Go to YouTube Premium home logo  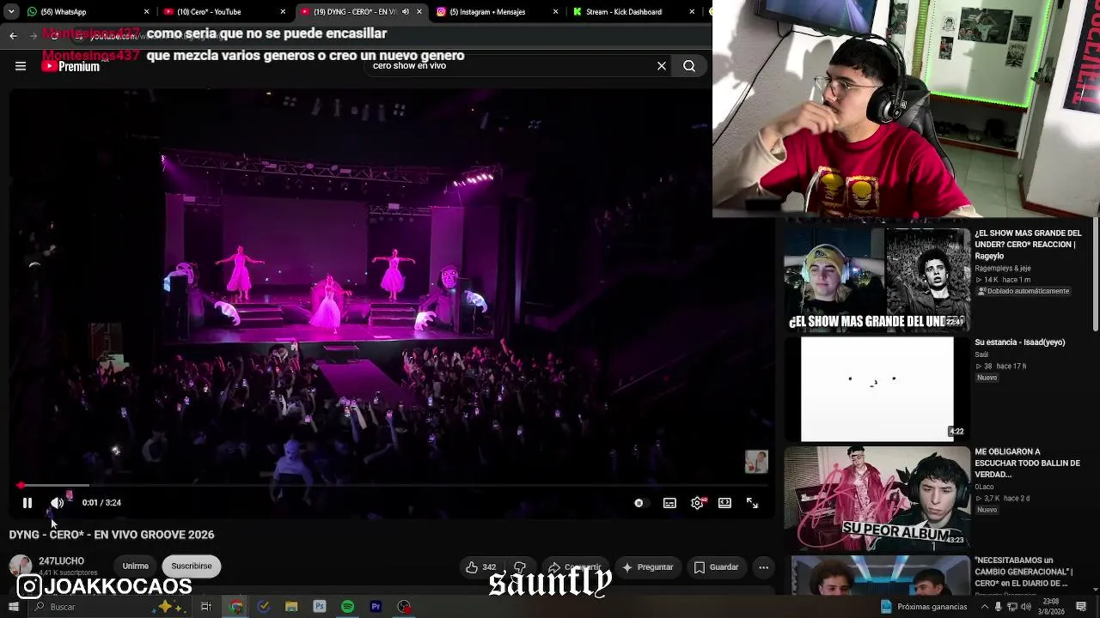70,66
